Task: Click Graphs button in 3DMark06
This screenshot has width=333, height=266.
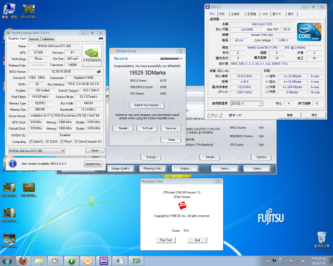Action: pos(185,169)
